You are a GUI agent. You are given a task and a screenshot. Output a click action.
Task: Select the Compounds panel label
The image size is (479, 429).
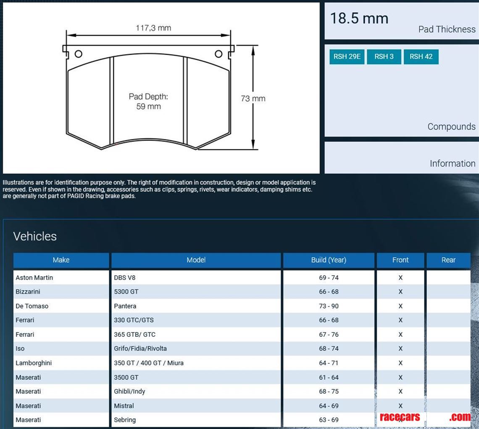(451, 126)
